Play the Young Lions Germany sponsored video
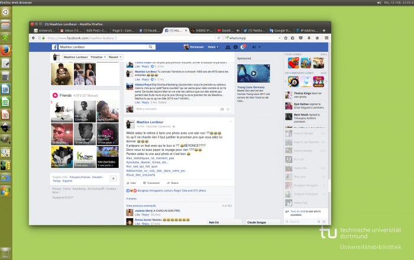414x260 pixels. pyautogui.click(x=253, y=74)
